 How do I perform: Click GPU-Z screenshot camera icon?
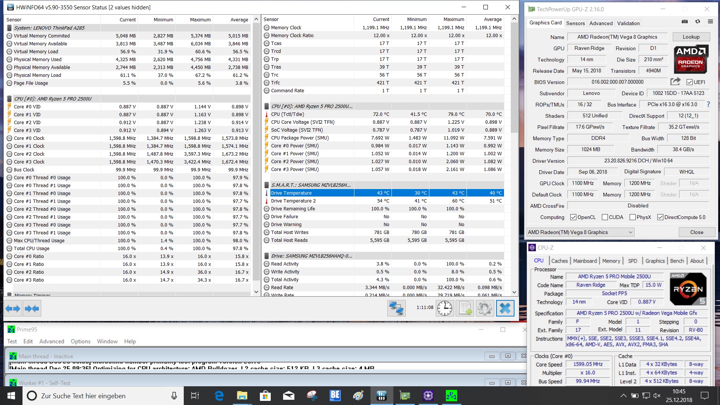[x=684, y=22]
